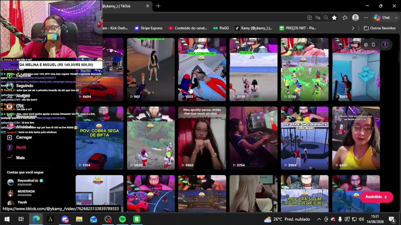Open the favorites list icon

[x=345, y=18]
